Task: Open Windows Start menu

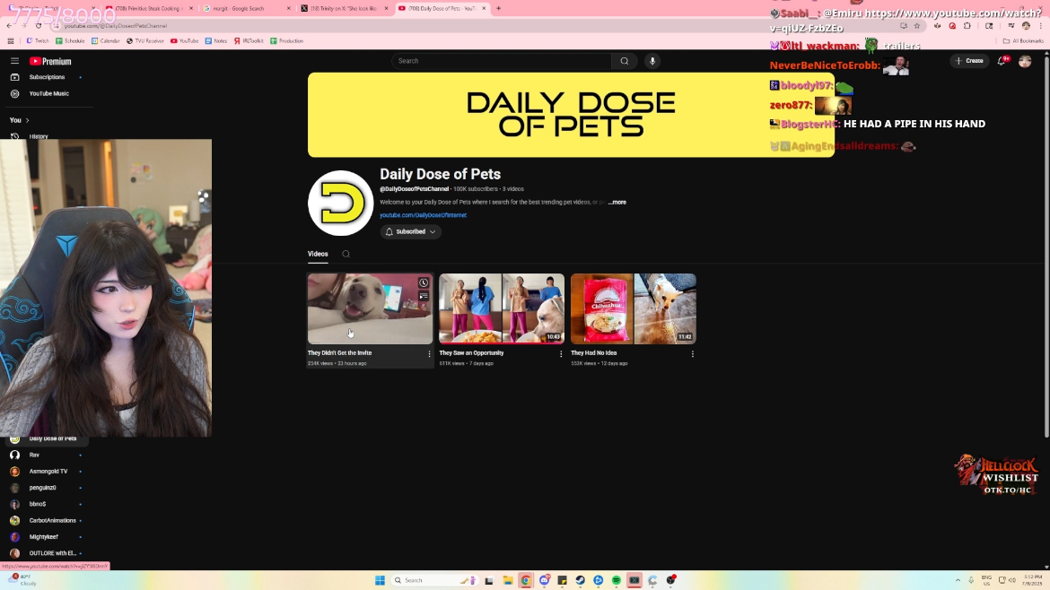Action: (x=380, y=580)
